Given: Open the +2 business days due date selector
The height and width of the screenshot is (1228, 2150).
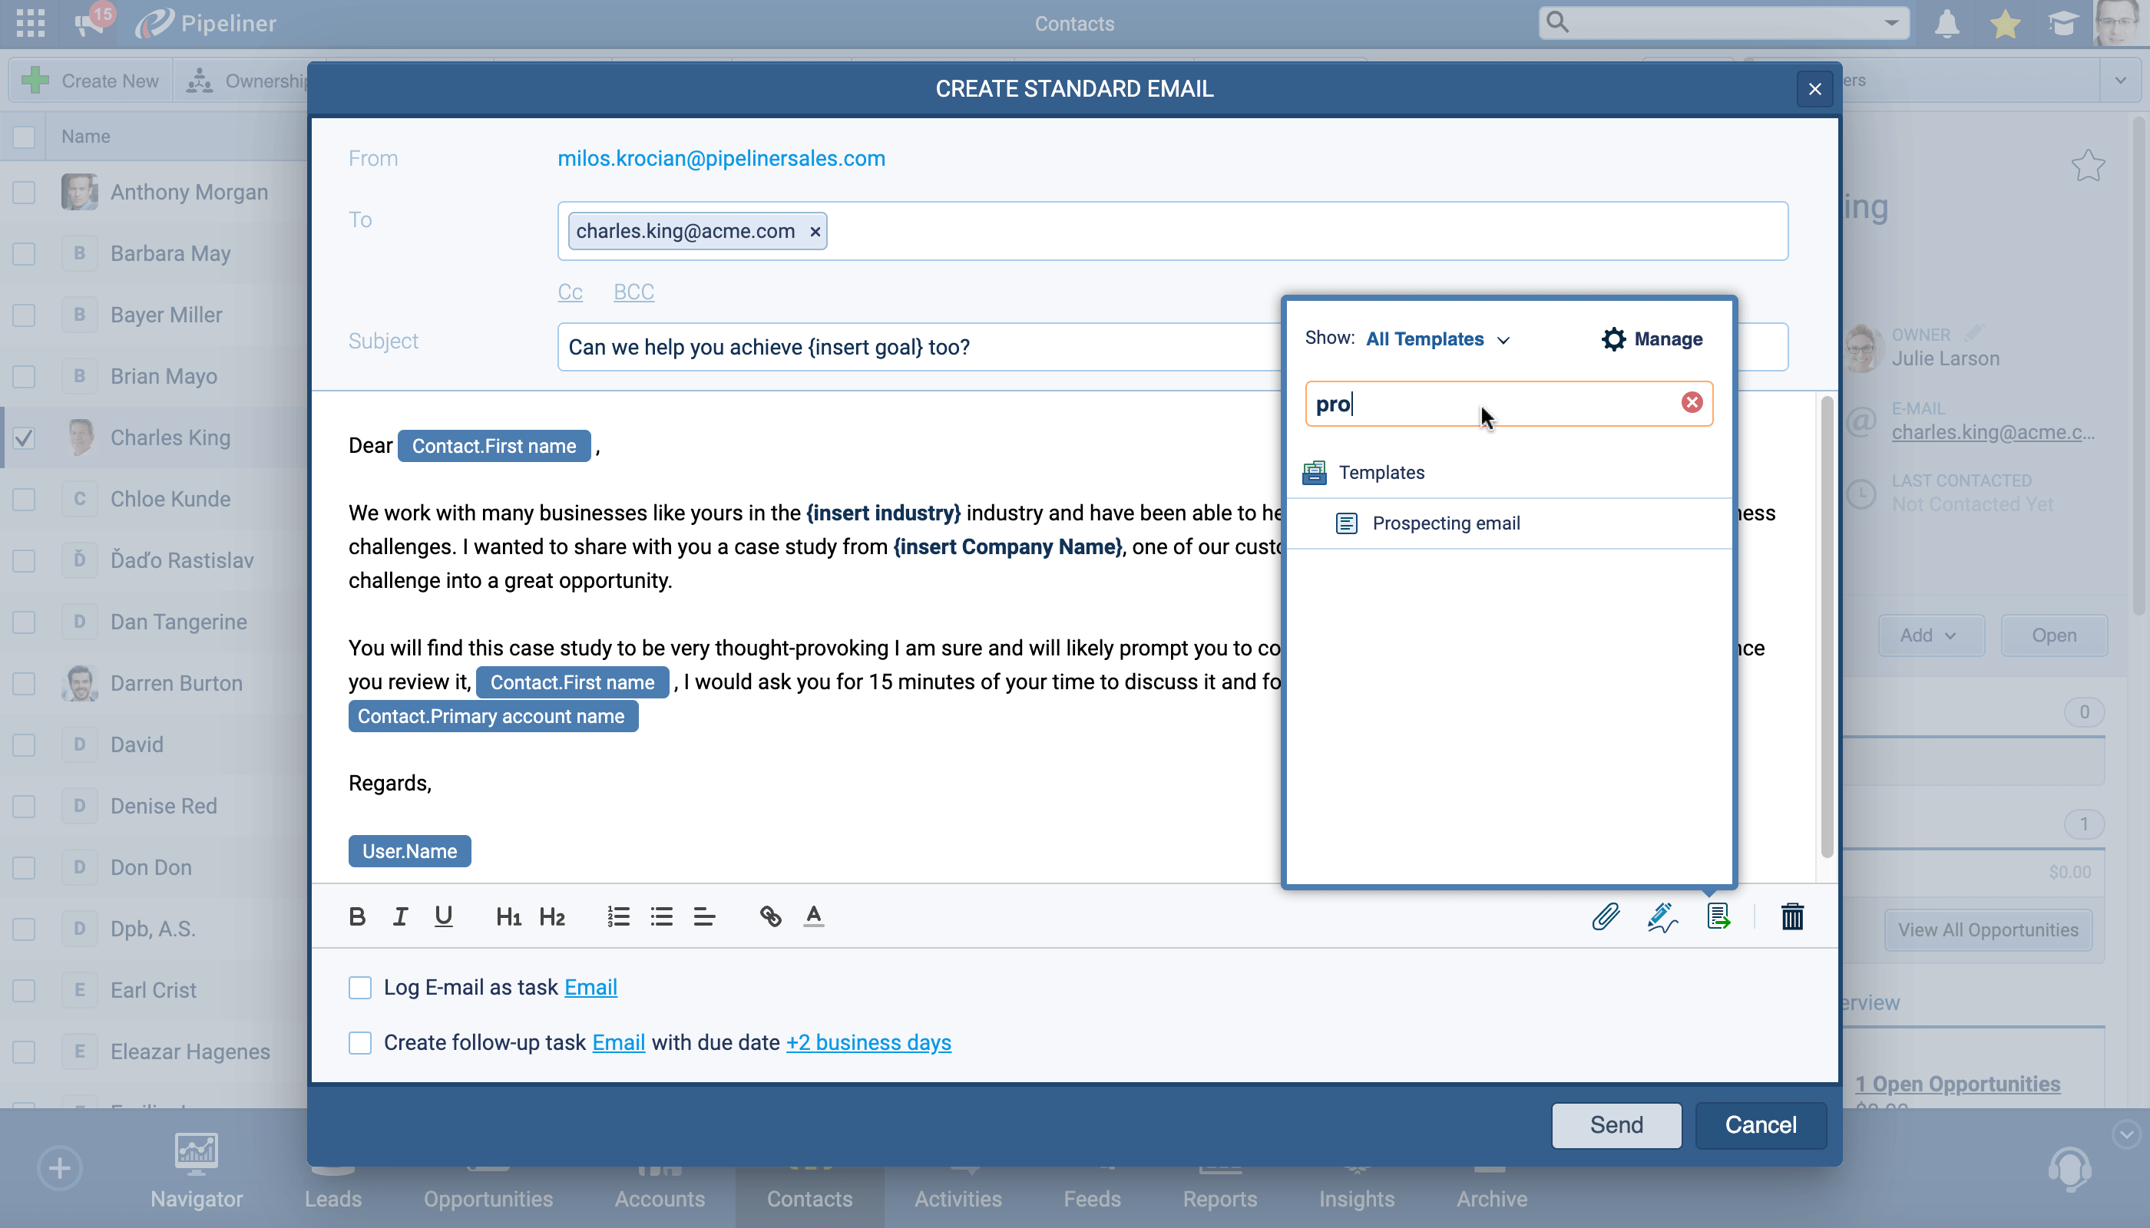Looking at the screenshot, I should (868, 1042).
